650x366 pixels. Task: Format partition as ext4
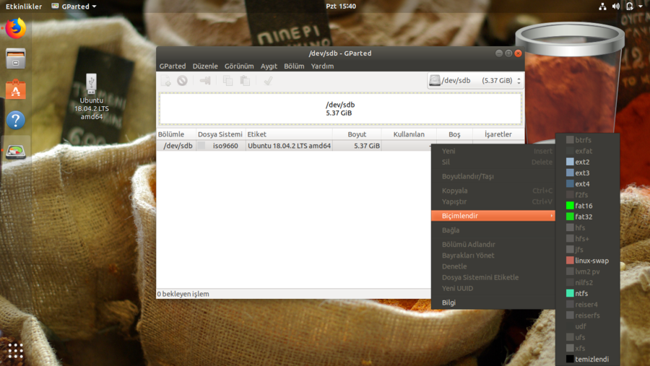pyautogui.click(x=587, y=183)
